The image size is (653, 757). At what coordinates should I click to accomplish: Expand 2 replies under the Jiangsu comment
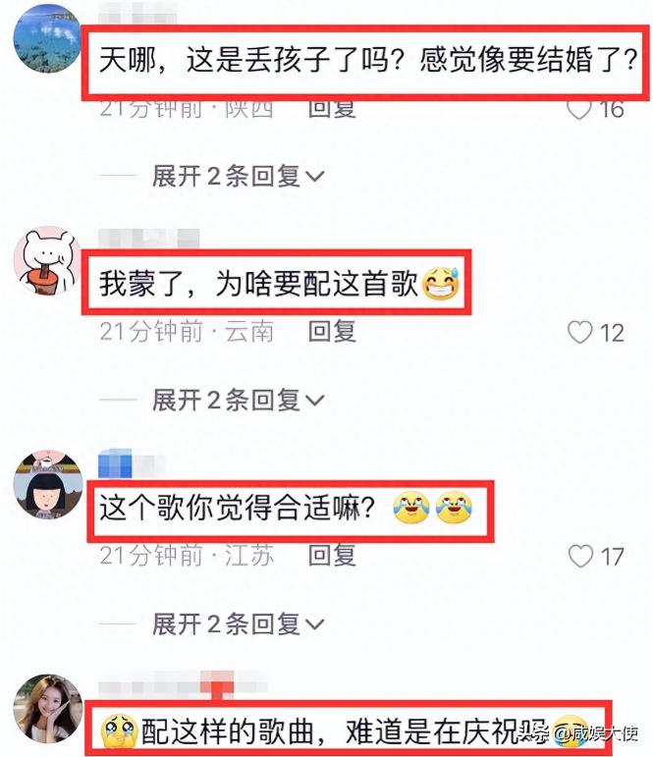click(x=238, y=623)
